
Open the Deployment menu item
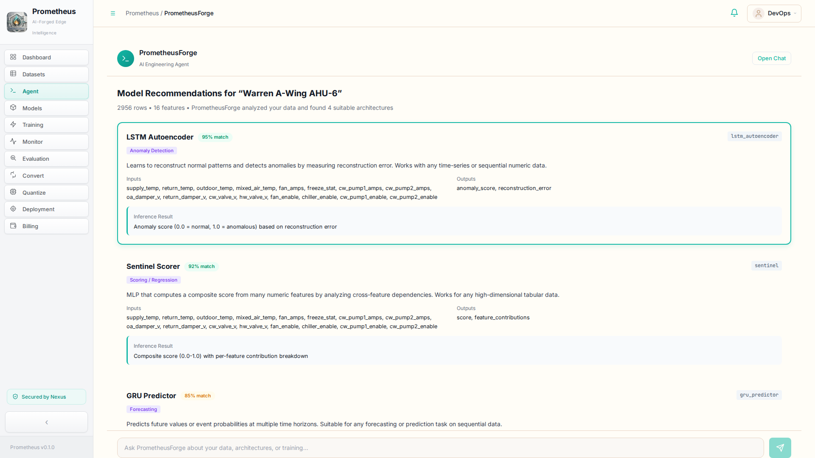click(47, 209)
